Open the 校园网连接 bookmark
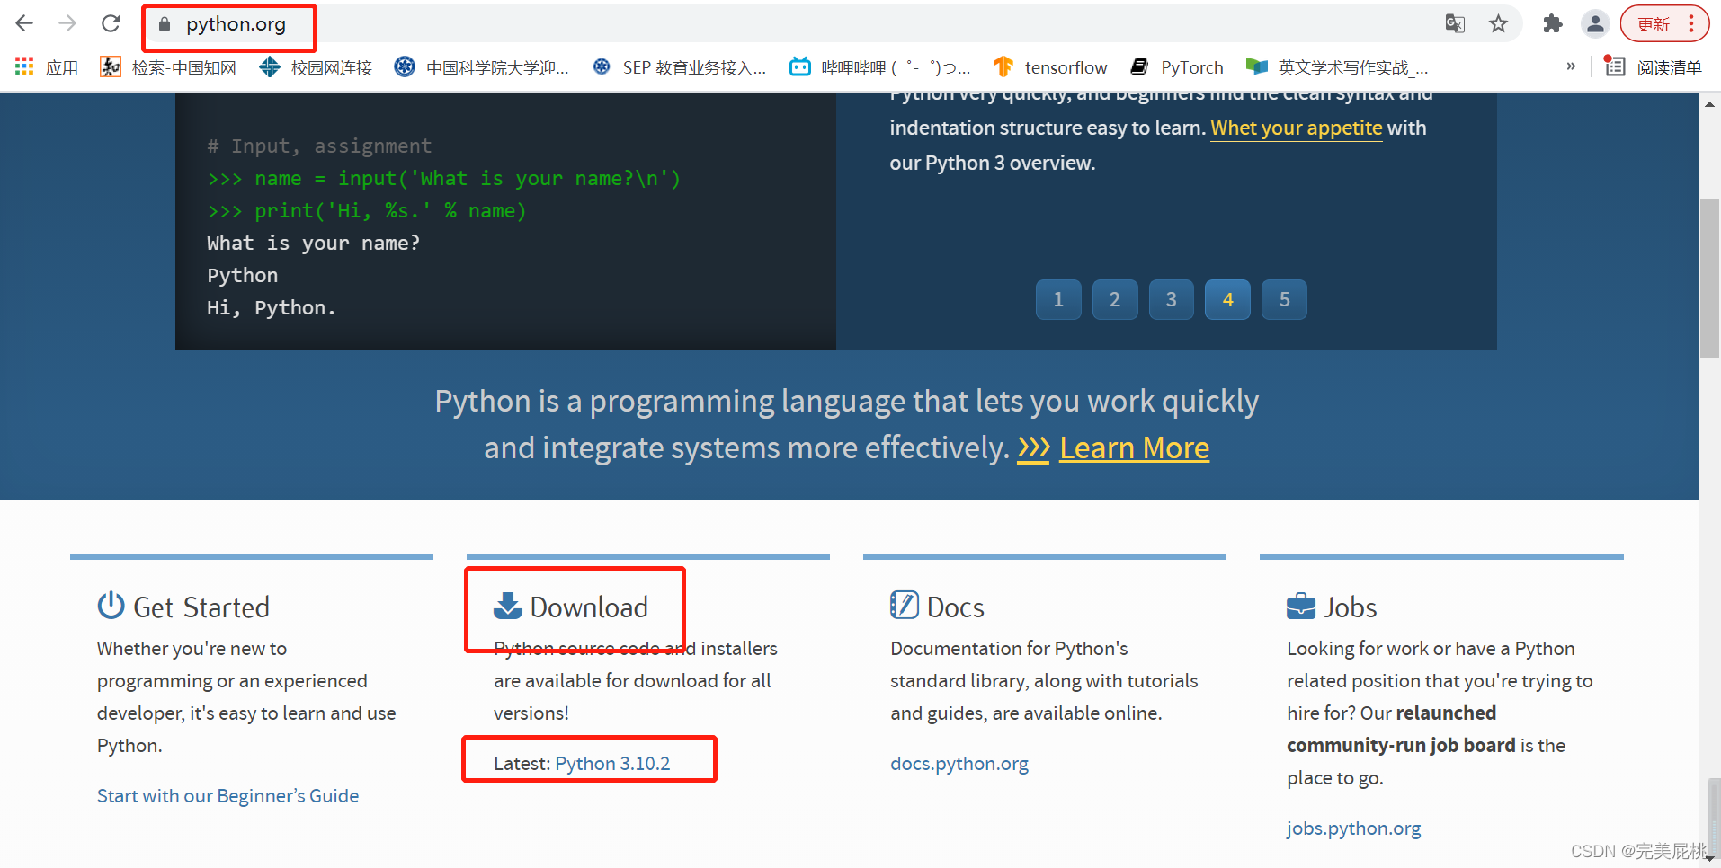 point(317,67)
